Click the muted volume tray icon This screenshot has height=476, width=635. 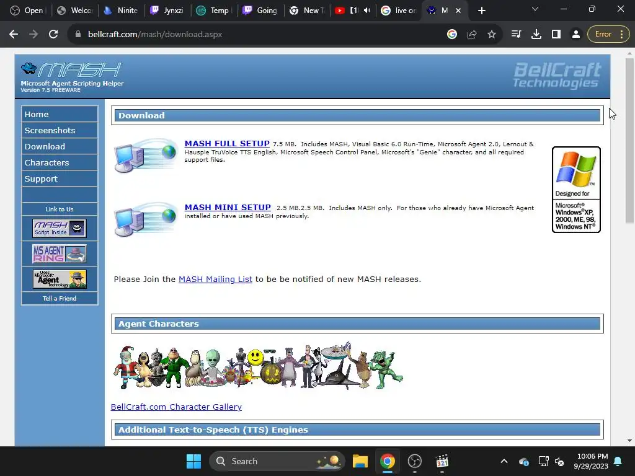coord(559,461)
